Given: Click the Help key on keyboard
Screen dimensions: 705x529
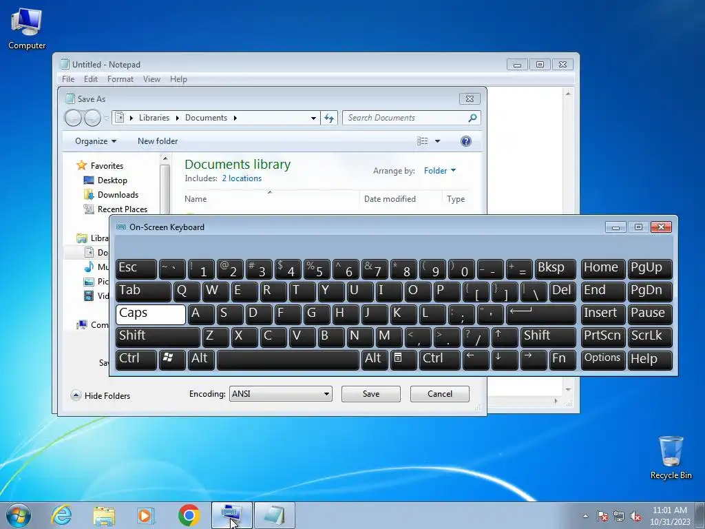Looking at the screenshot, I should pyautogui.click(x=650, y=360).
